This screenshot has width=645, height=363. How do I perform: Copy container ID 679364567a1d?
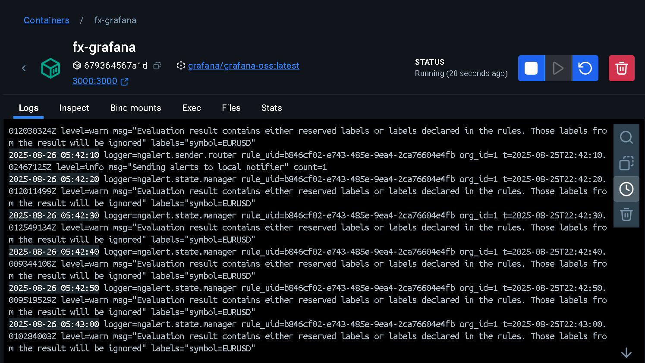coord(157,66)
